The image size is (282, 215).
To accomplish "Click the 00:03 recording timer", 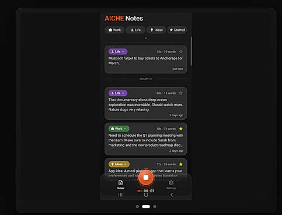I will (149, 191).
